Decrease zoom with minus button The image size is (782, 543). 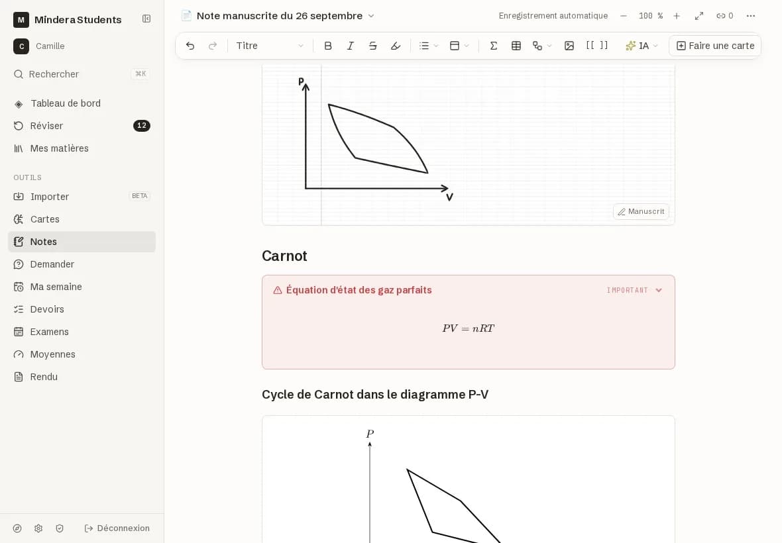[624, 16]
